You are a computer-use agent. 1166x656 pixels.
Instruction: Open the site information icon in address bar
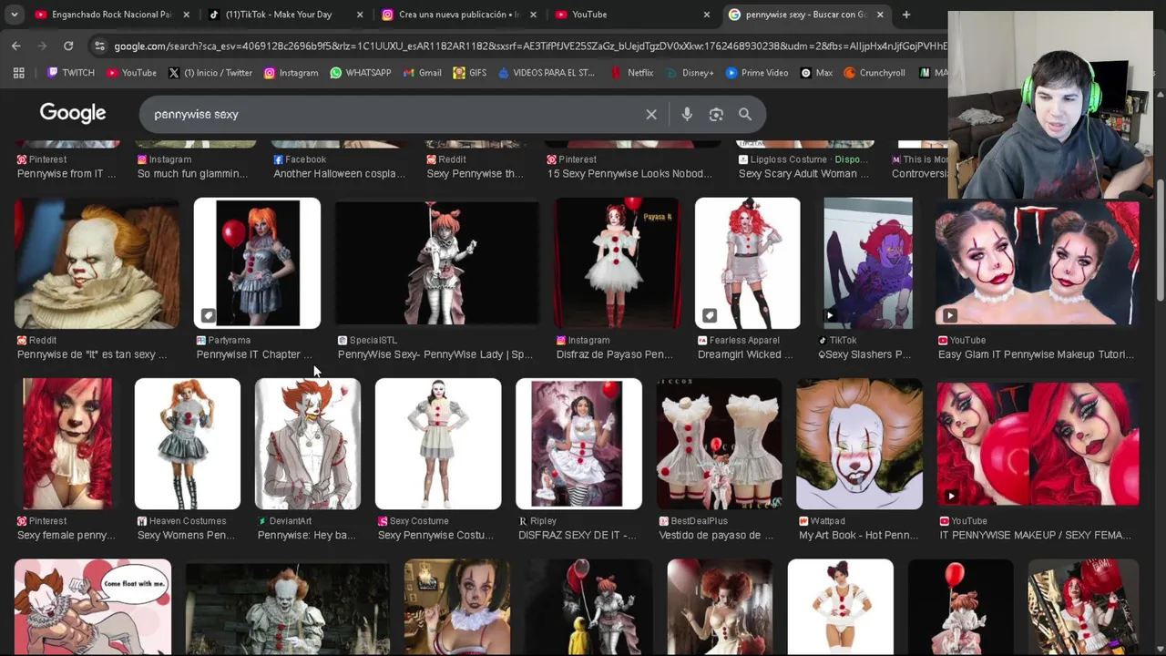[x=100, y=46]
